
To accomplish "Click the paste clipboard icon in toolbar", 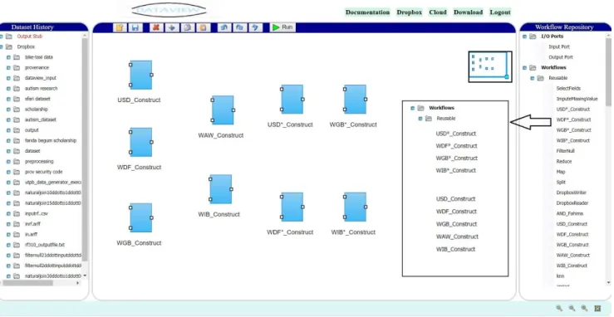I will [203, 27].
